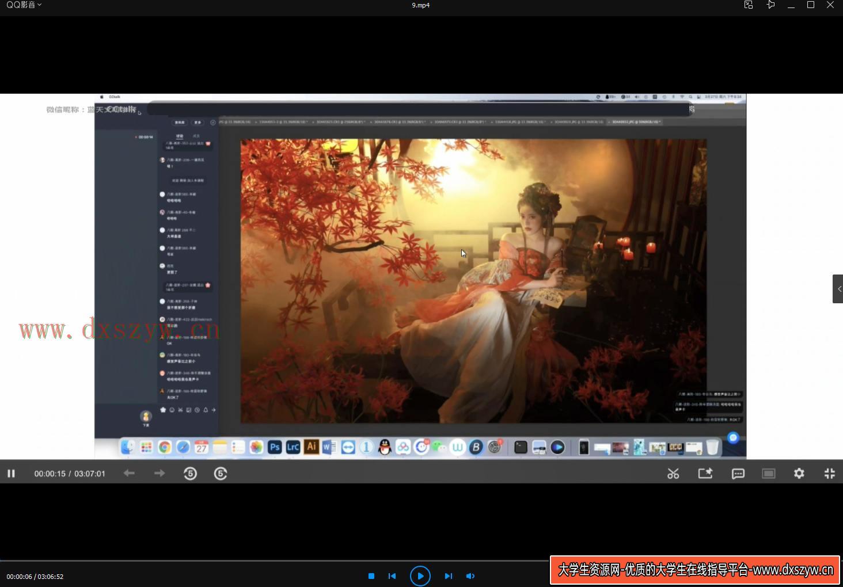Click the 00:00:15 / 03:07:01 time display

pos(70,474)
